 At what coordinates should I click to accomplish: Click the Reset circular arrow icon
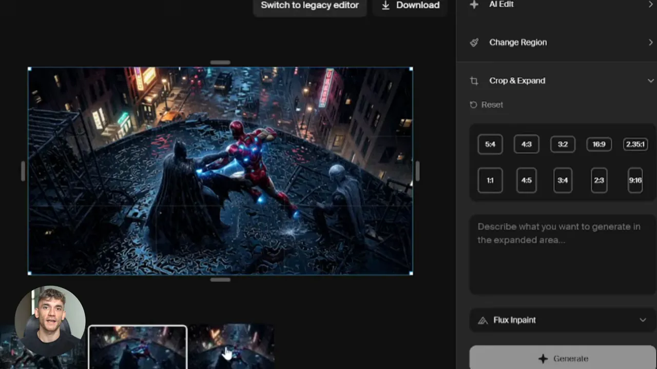pos(473,105)
